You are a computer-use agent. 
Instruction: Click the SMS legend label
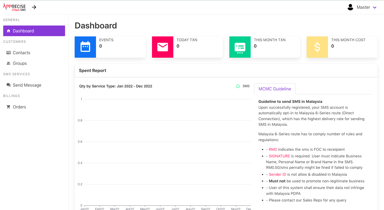click(246, 86)
